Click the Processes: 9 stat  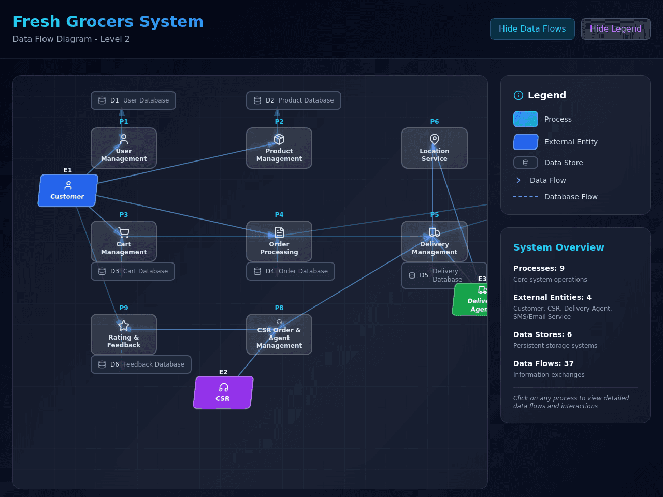(539, 268)
